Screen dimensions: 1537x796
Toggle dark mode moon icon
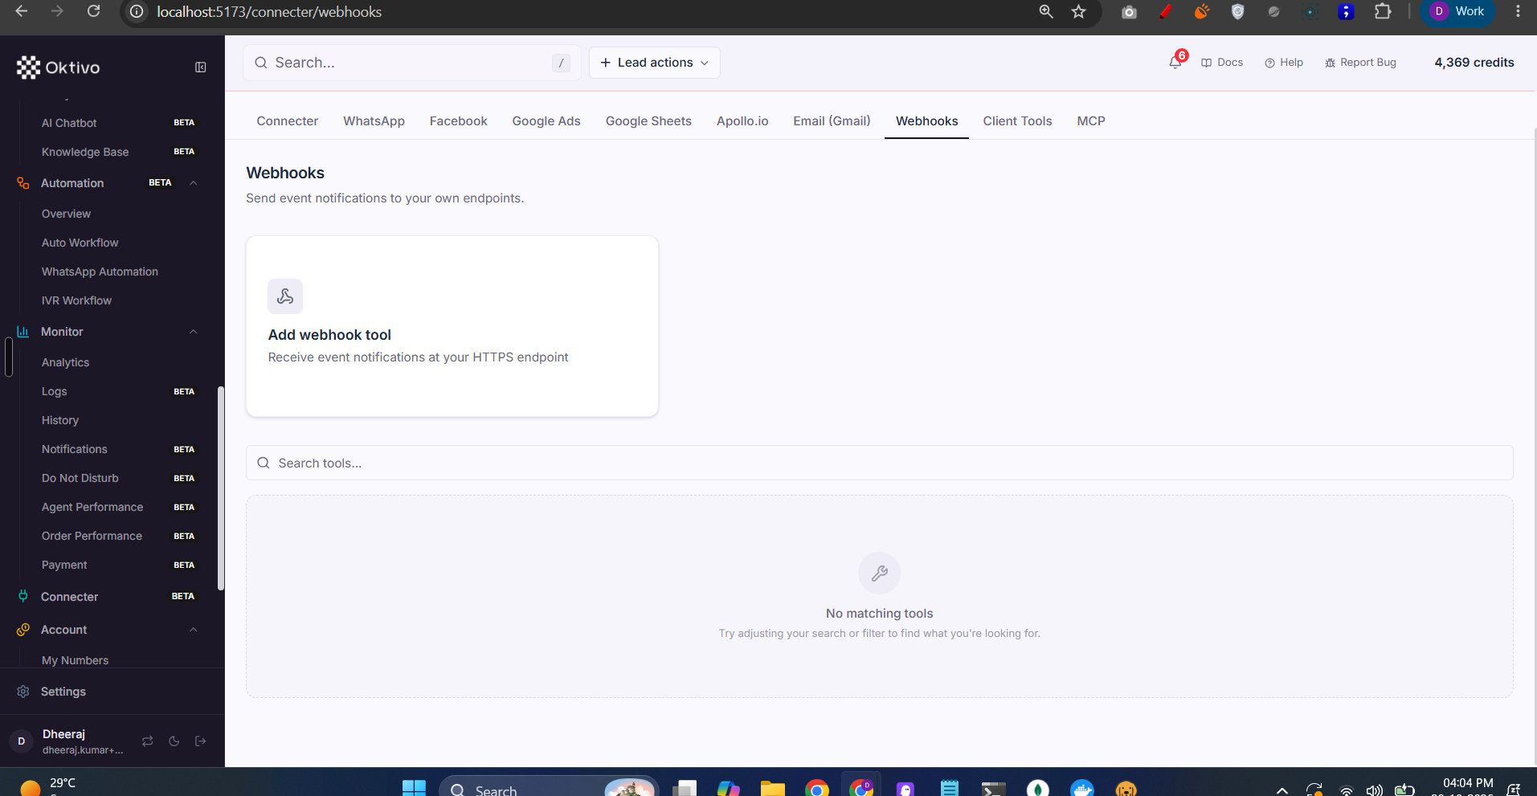coord(174,741)
